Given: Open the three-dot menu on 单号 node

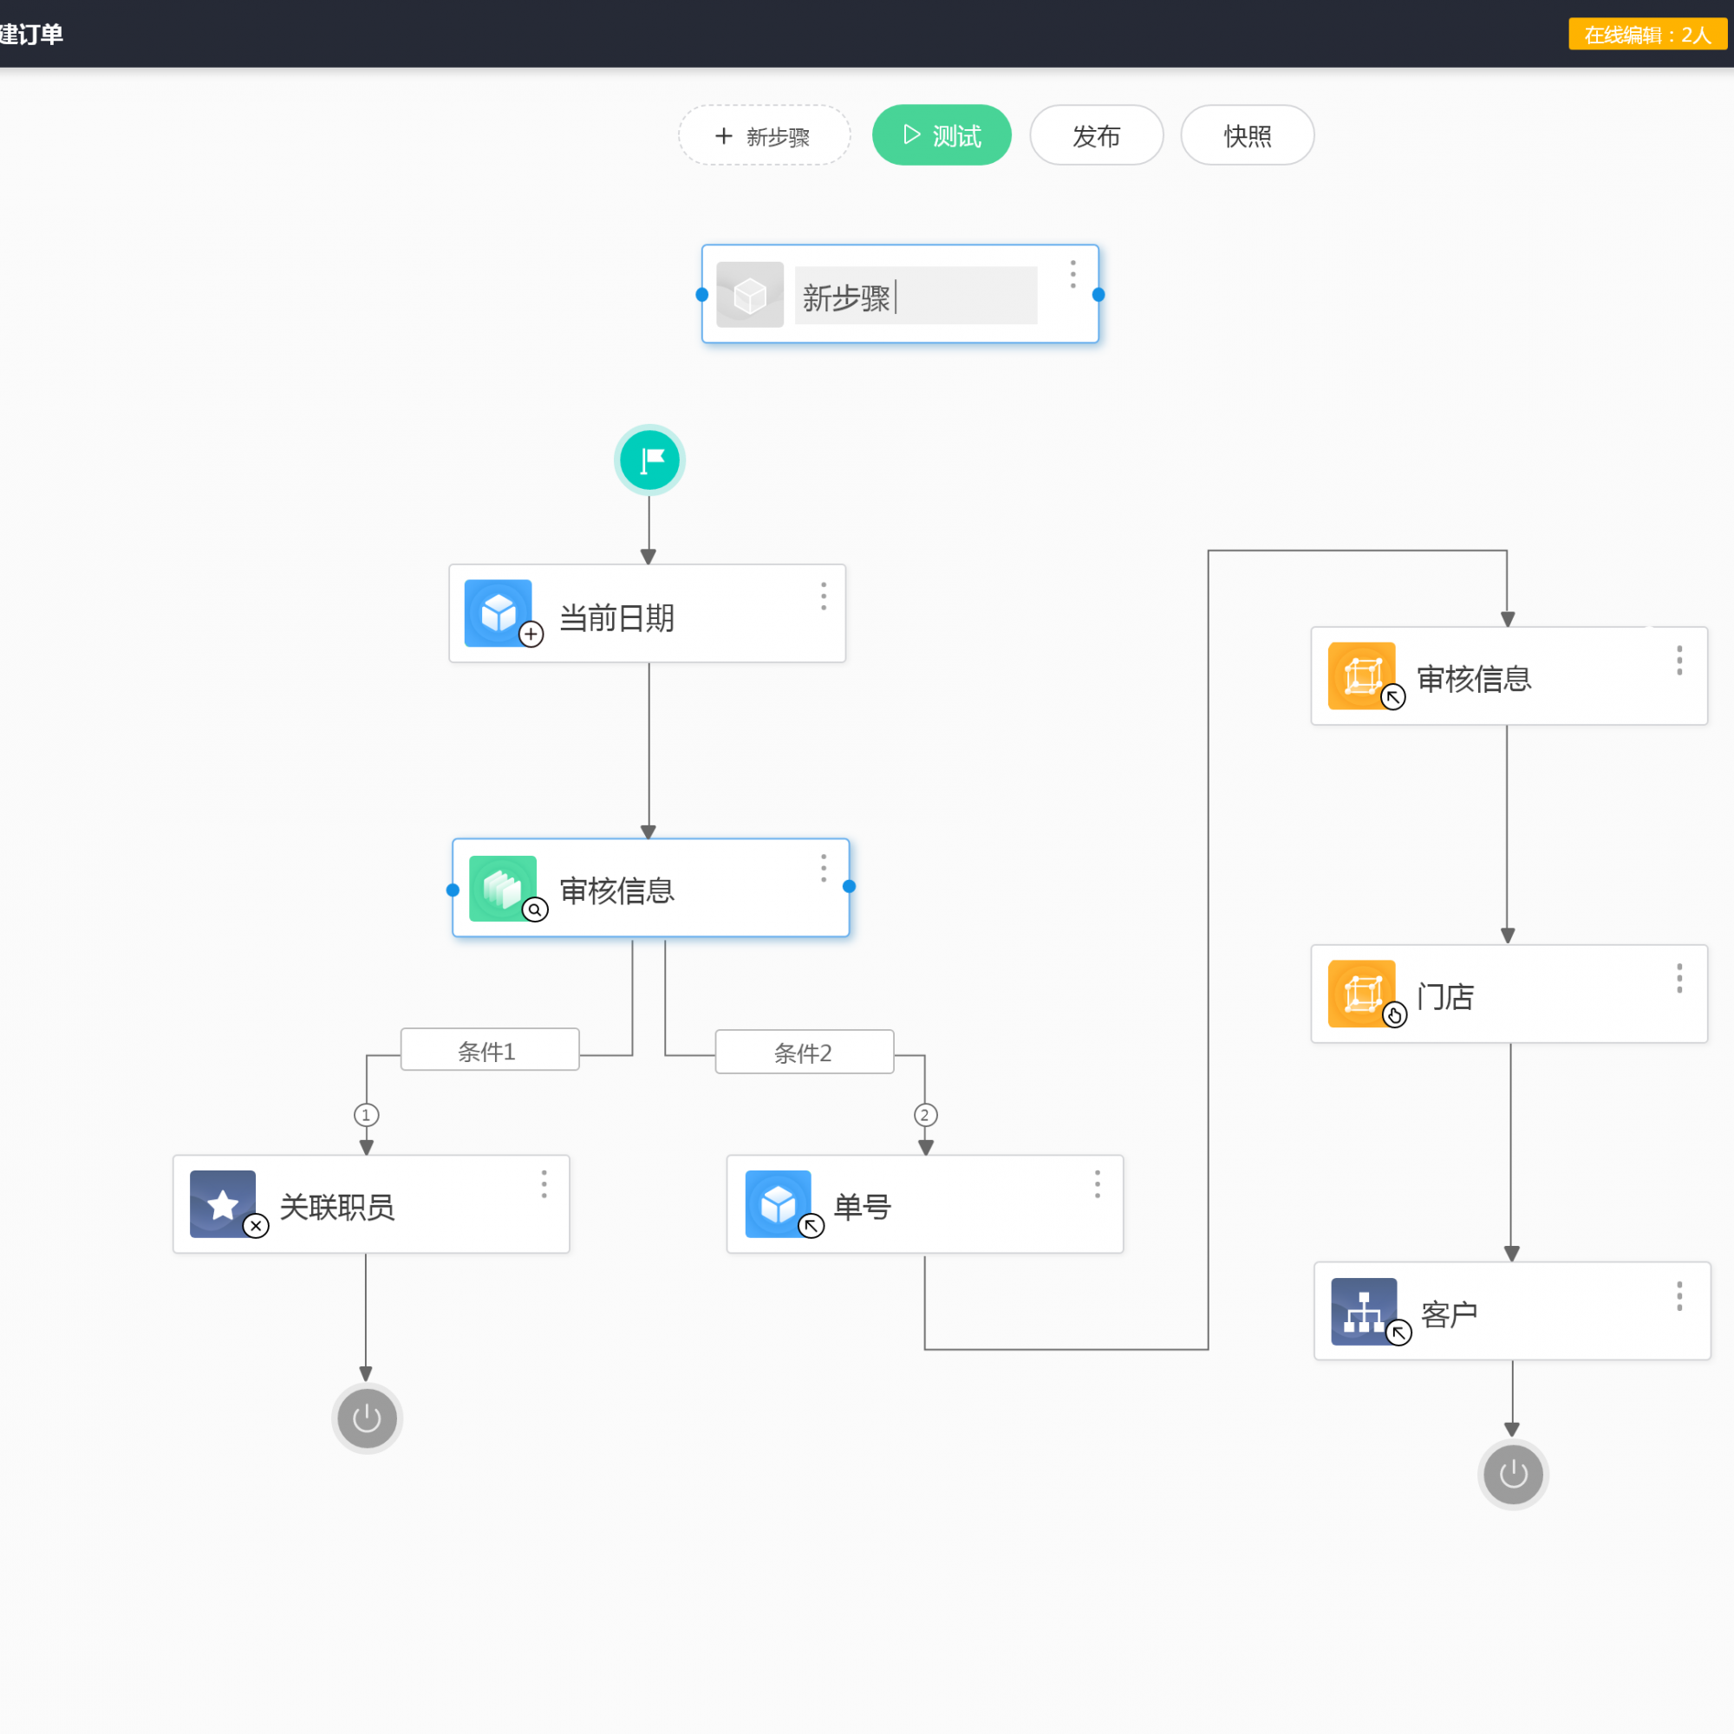Looking at the screenshot, I should click(1097, 1184).
